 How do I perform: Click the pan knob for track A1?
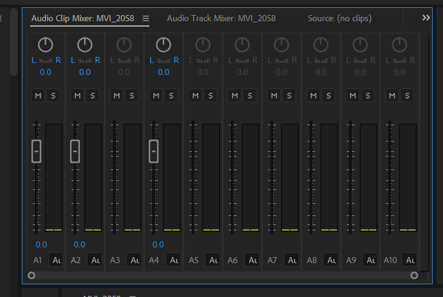coord(45,44)
